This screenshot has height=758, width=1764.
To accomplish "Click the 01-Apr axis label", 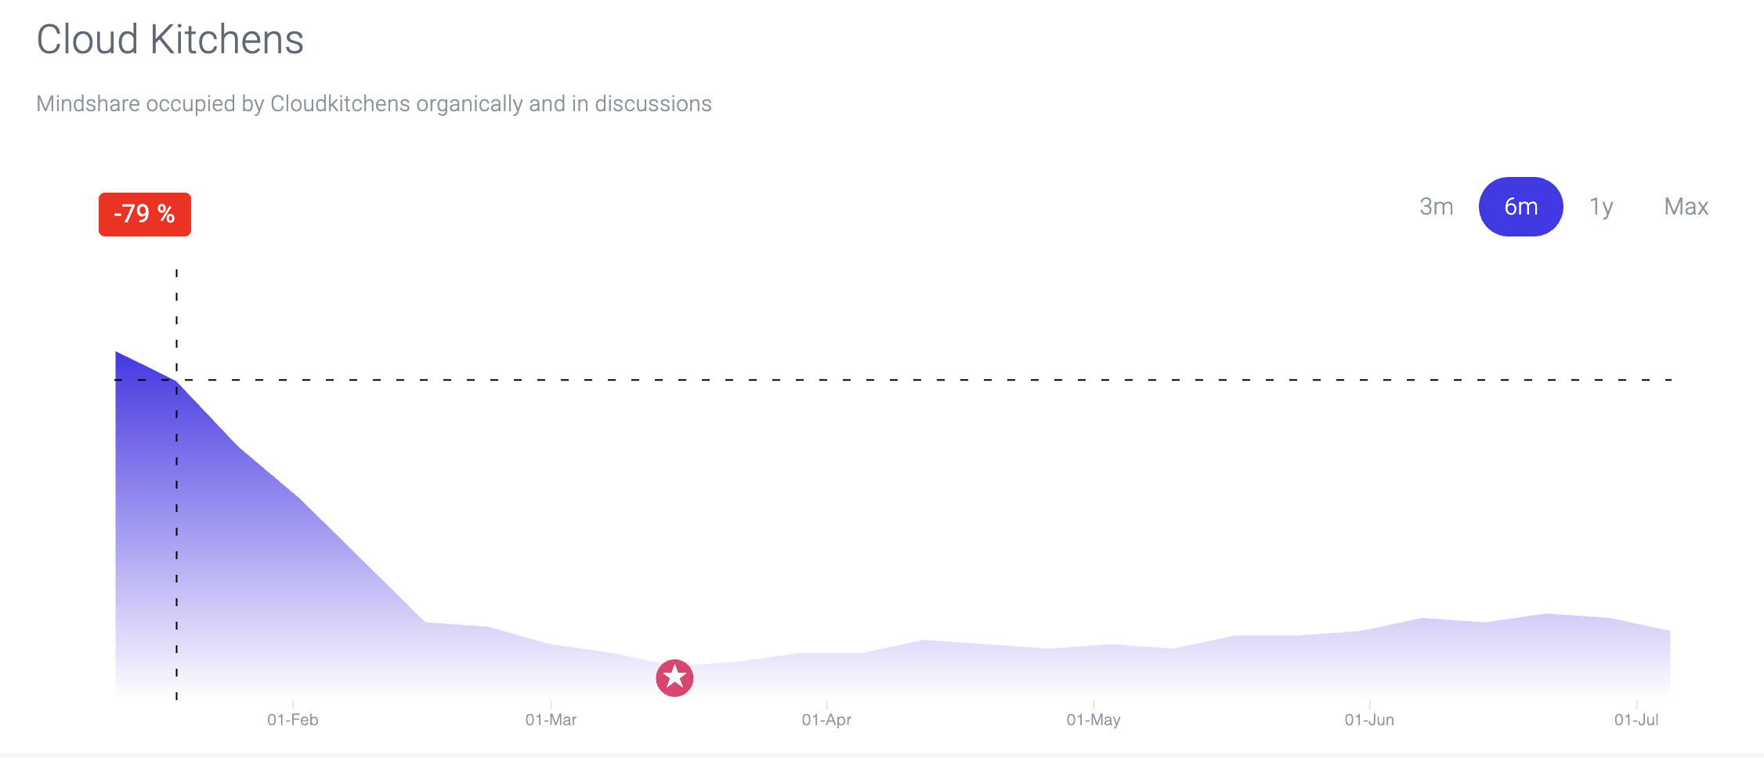I will pyautogui.click(x=826, y=720).
